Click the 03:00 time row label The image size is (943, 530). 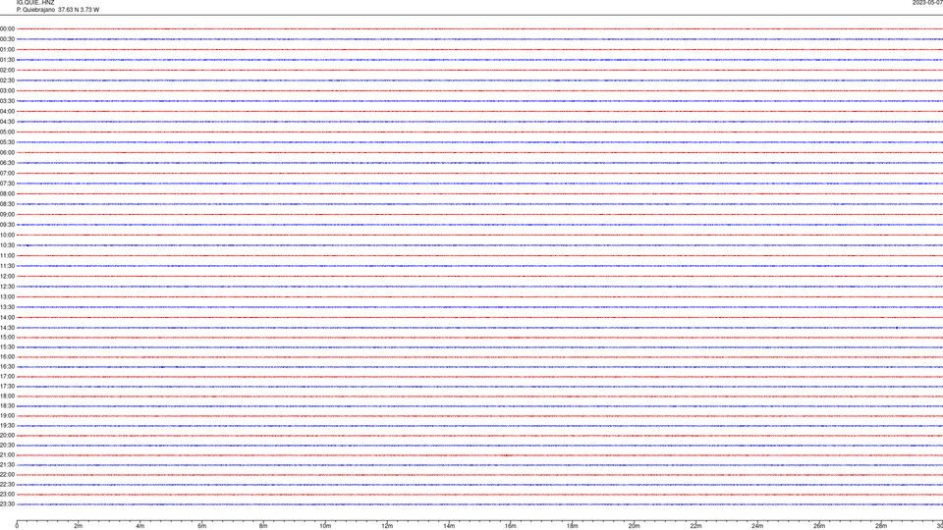click(7, 90)
